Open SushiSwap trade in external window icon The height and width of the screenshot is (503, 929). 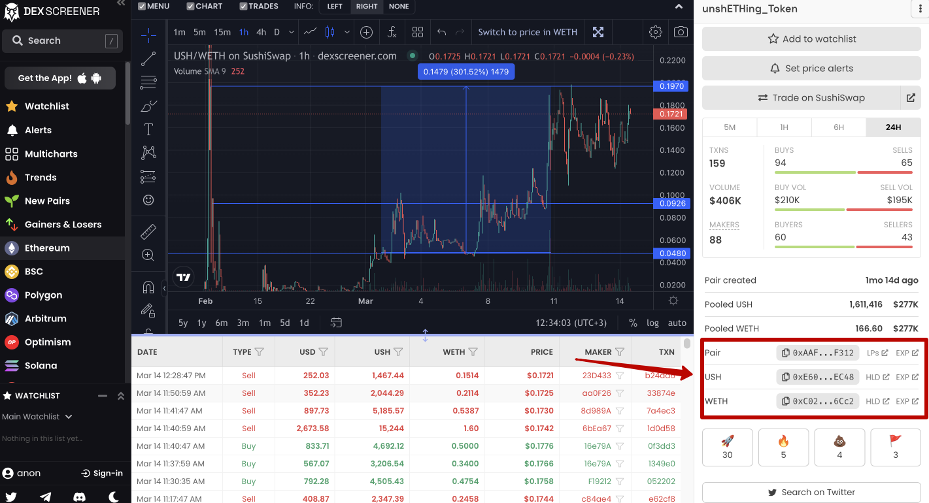(x=911, y=98)
